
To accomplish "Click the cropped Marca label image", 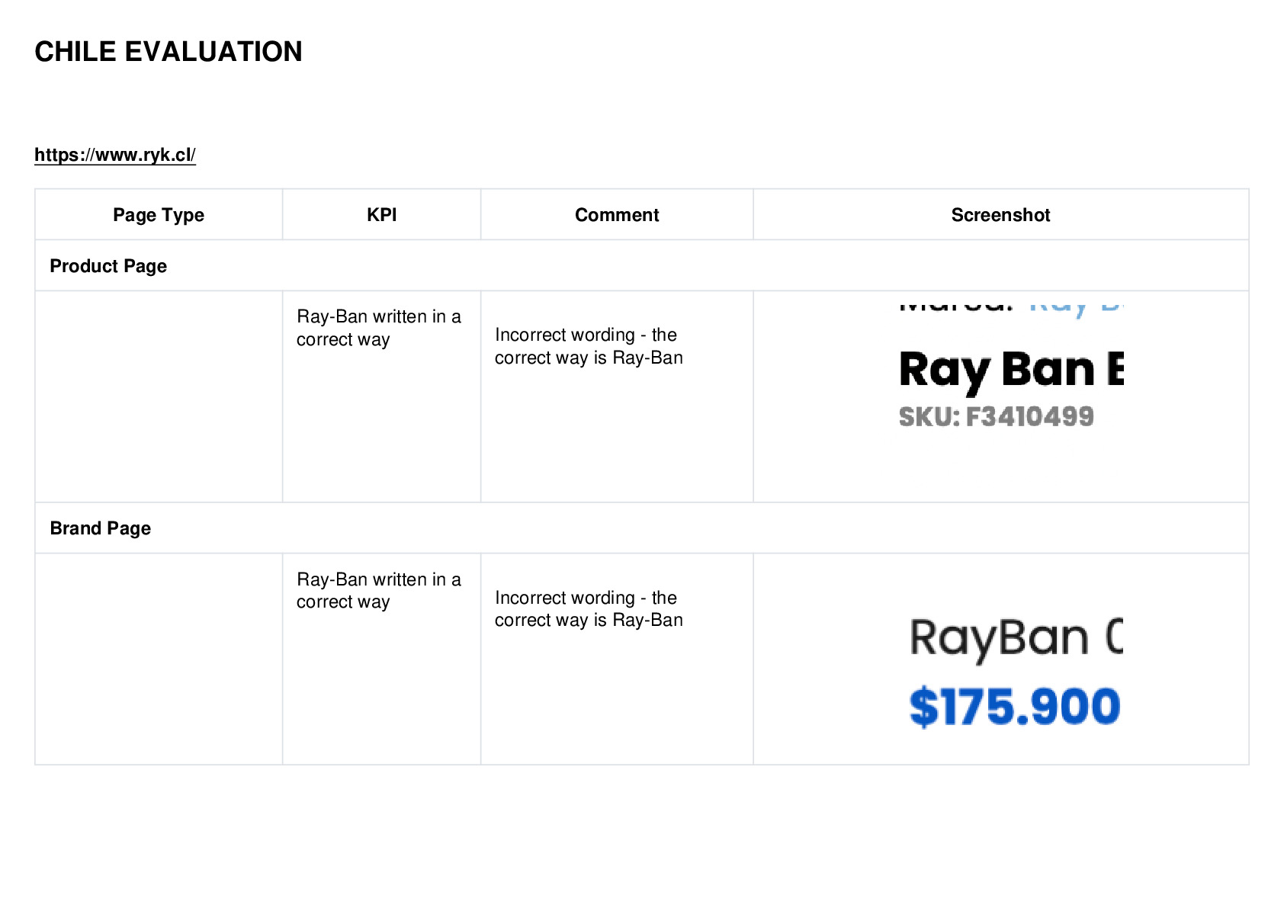I will pos(1011,306).
